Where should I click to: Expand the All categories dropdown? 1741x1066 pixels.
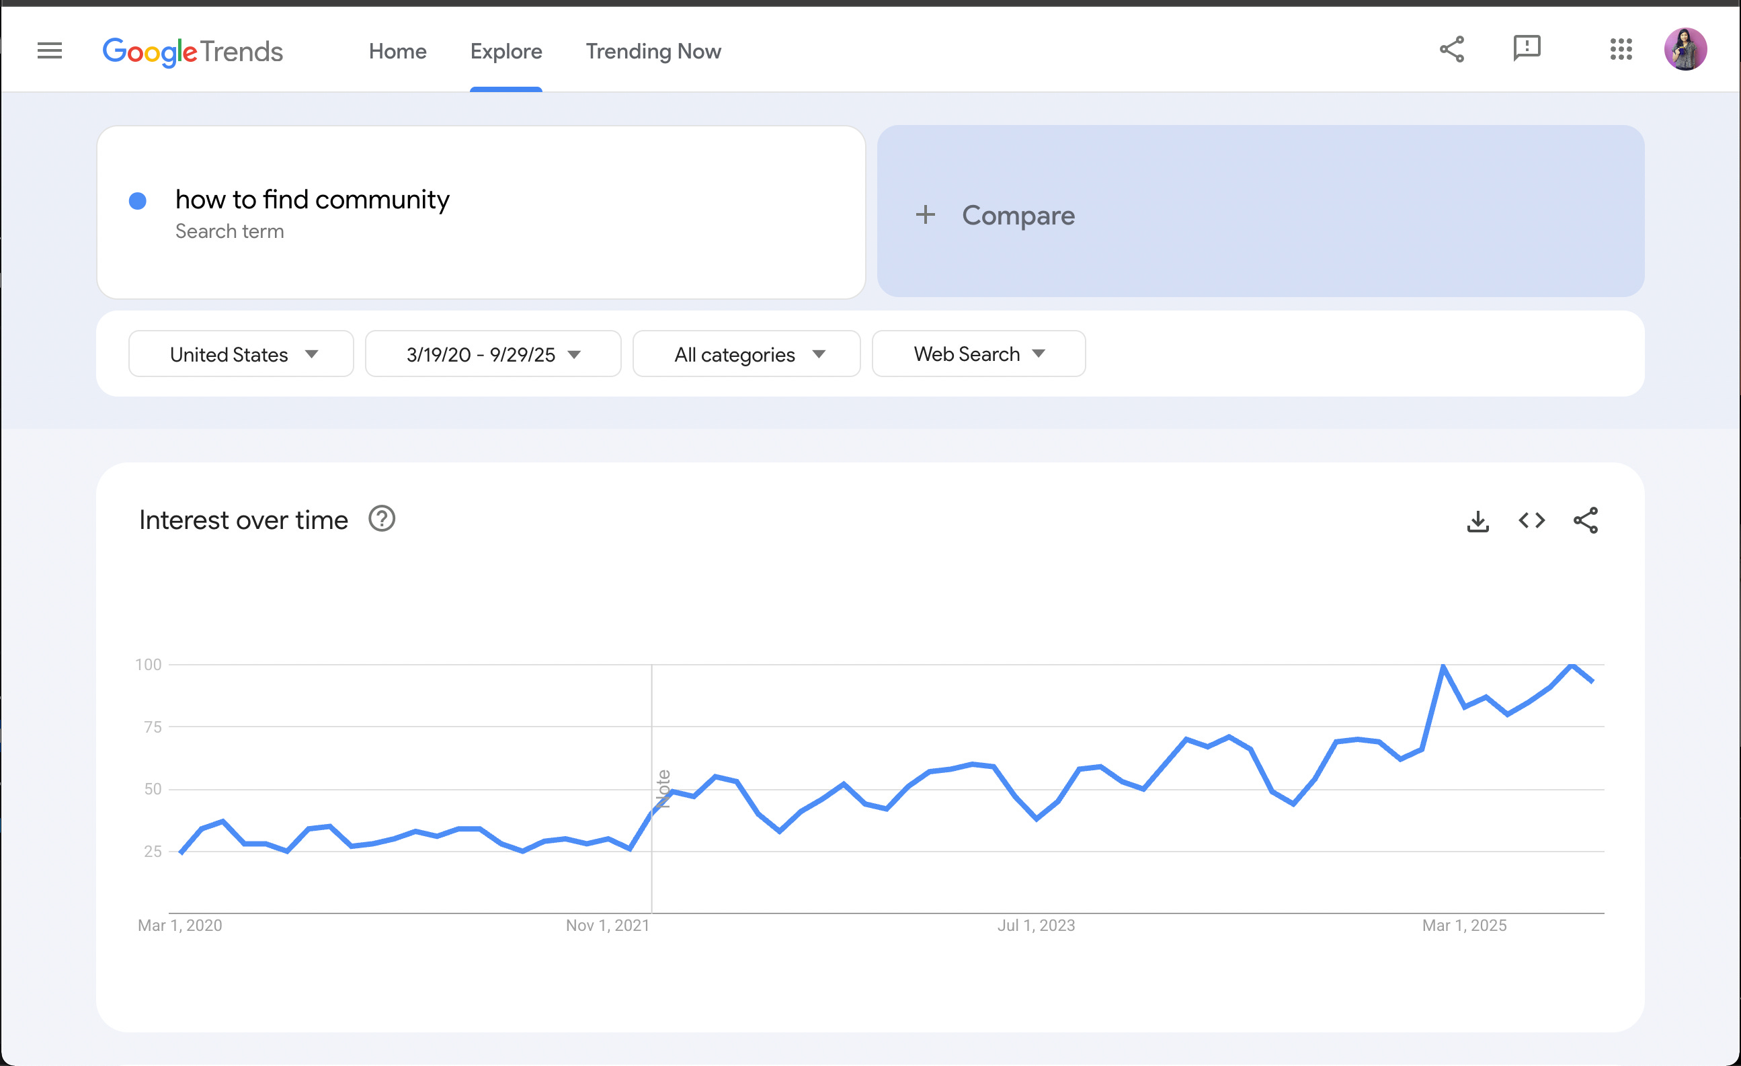(x=746, y=354)
